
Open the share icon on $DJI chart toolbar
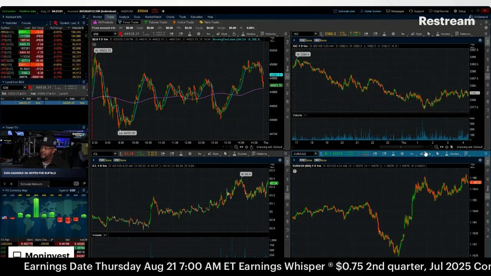pyautogui.click(x=171, y=34)
